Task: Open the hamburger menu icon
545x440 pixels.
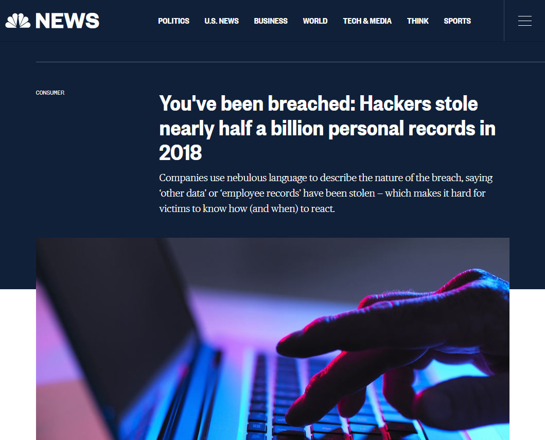Action: tap(524, 21)
